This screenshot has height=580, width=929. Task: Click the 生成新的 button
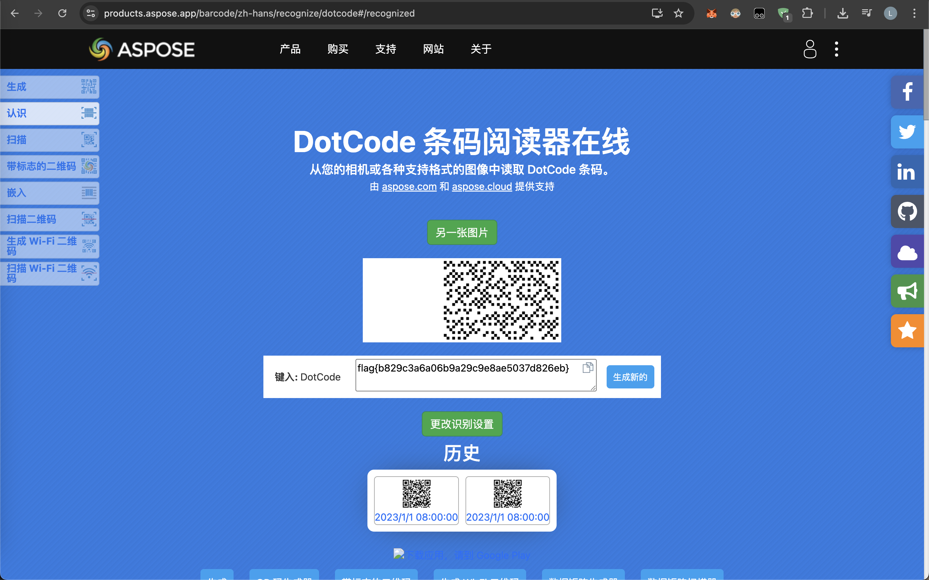(630, 377)
